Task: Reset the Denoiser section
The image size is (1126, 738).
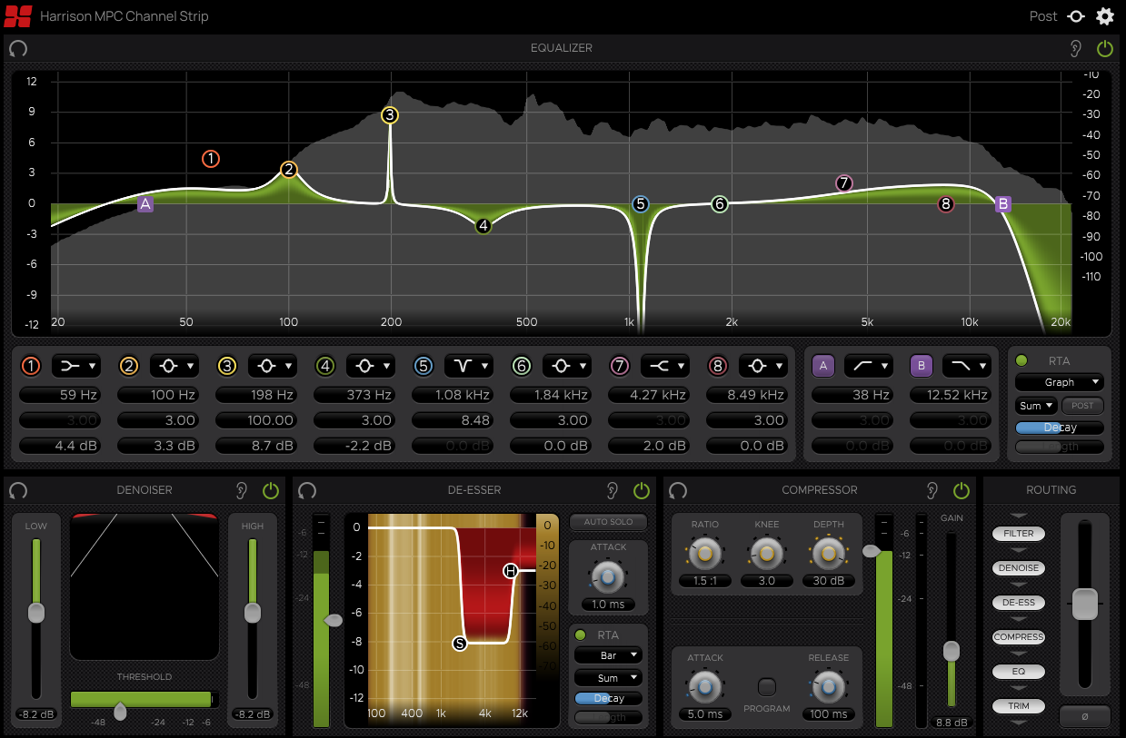Action: coord(17,490)
